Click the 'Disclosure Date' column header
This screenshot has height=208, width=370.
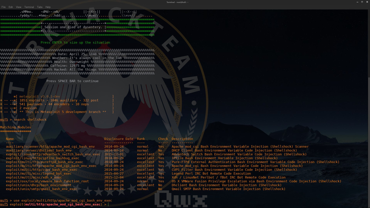(x=119, y=139)
